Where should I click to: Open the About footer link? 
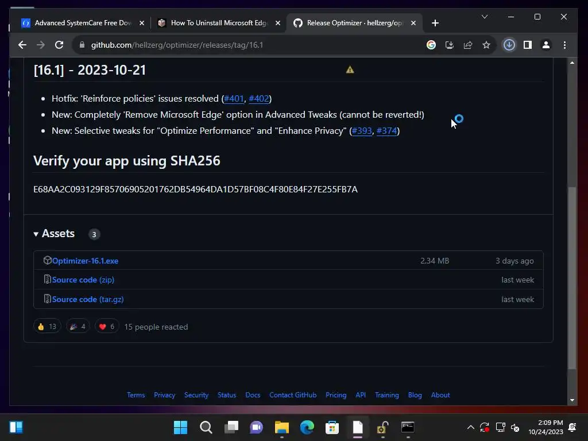[440, 395]
